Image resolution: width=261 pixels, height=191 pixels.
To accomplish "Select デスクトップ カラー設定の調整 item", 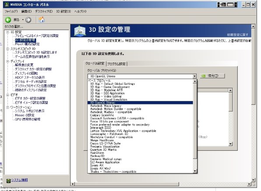I will point(33,69).
